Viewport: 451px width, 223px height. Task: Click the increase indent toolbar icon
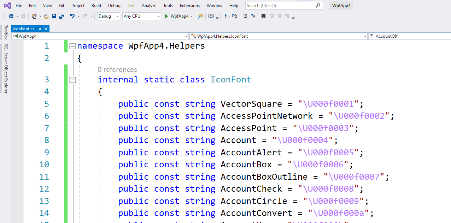pyautogui.click(x=235, y=16)
